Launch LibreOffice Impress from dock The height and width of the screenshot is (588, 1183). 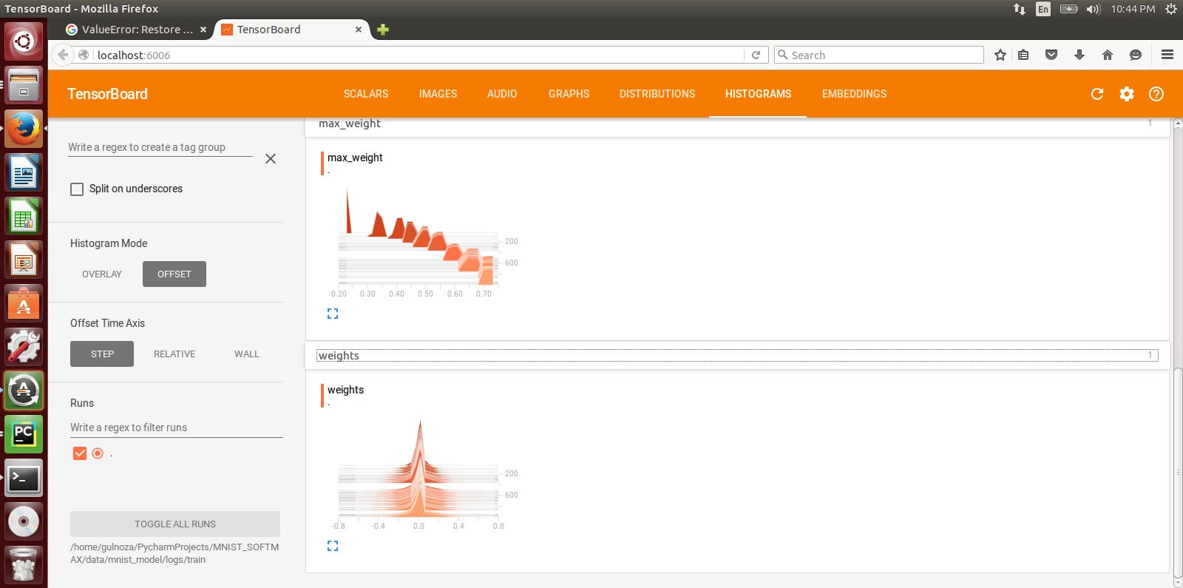click(24, 260)
